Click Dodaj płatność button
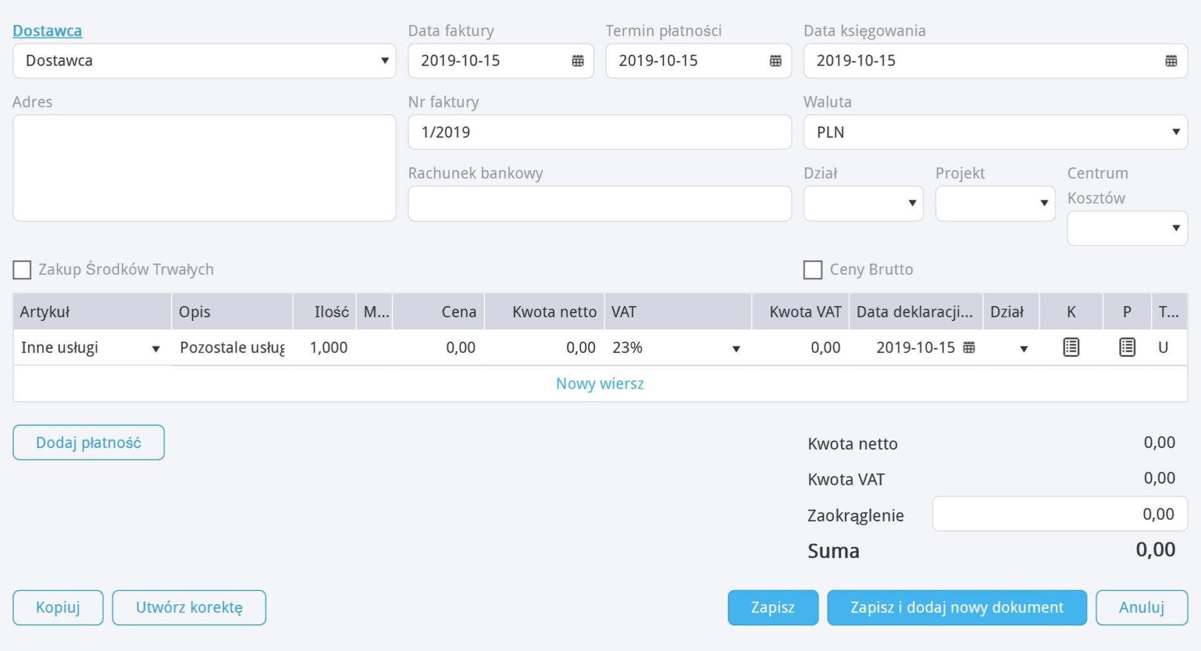This screenshot has height=651, width=1201. coord(88,442)
